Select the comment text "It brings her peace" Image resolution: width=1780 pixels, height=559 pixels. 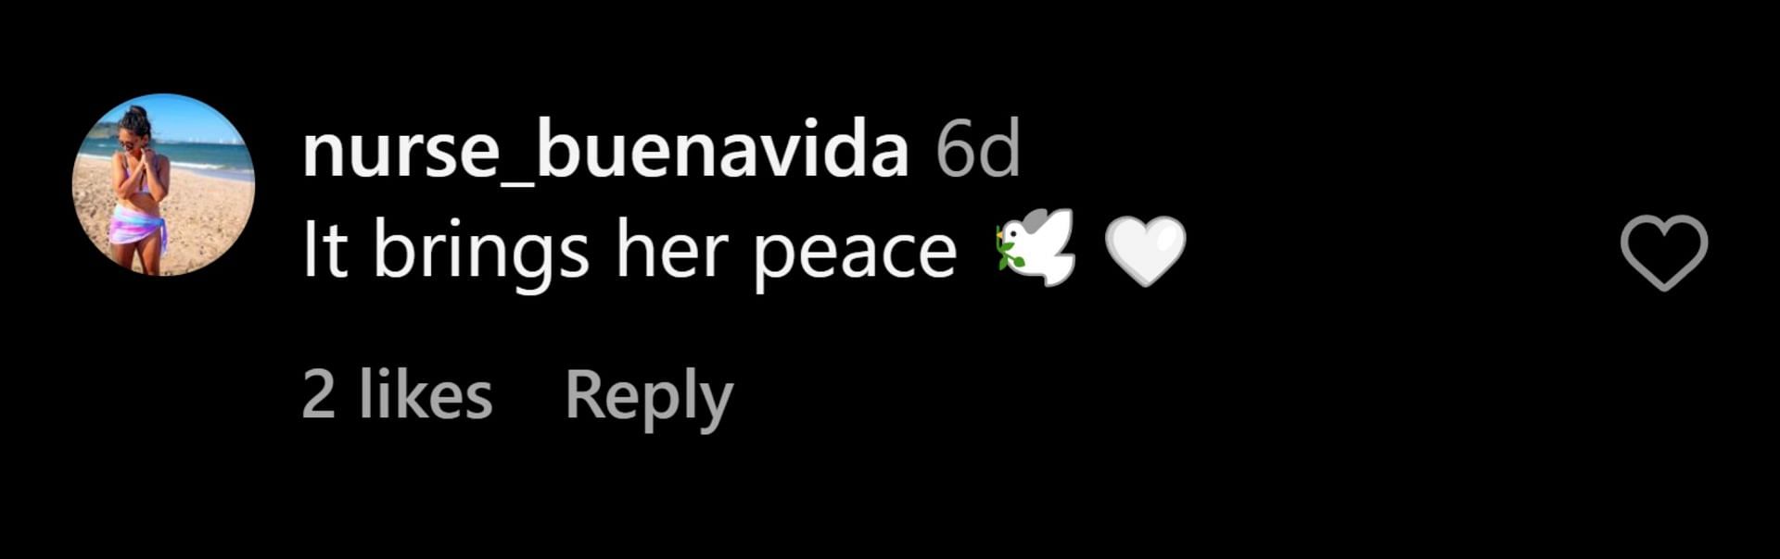[629, 252]
